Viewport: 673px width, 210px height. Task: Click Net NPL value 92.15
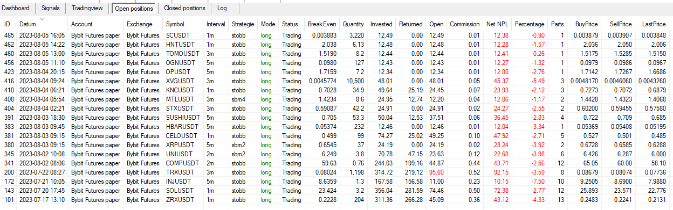(x=500, y=172)
